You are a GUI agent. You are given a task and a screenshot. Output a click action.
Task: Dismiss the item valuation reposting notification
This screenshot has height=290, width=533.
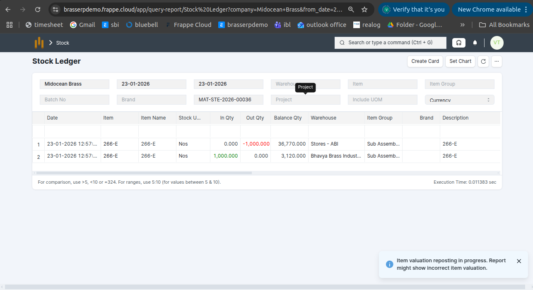519,261
